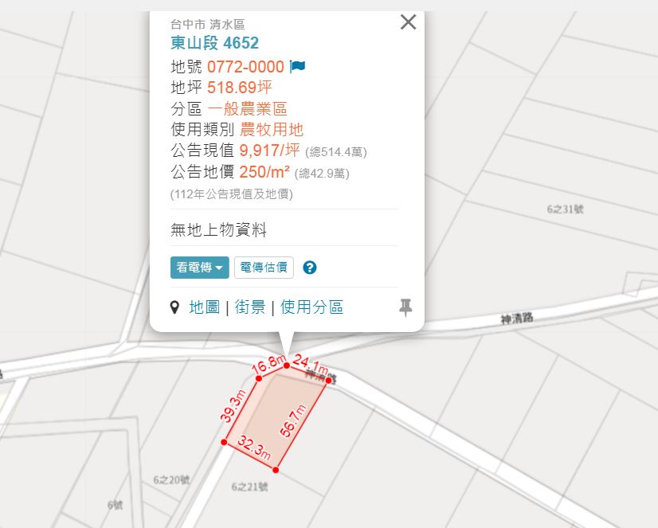The image size is (658, 528).
Task: Click the 39.3m edge length label
Action: (233, 406)
